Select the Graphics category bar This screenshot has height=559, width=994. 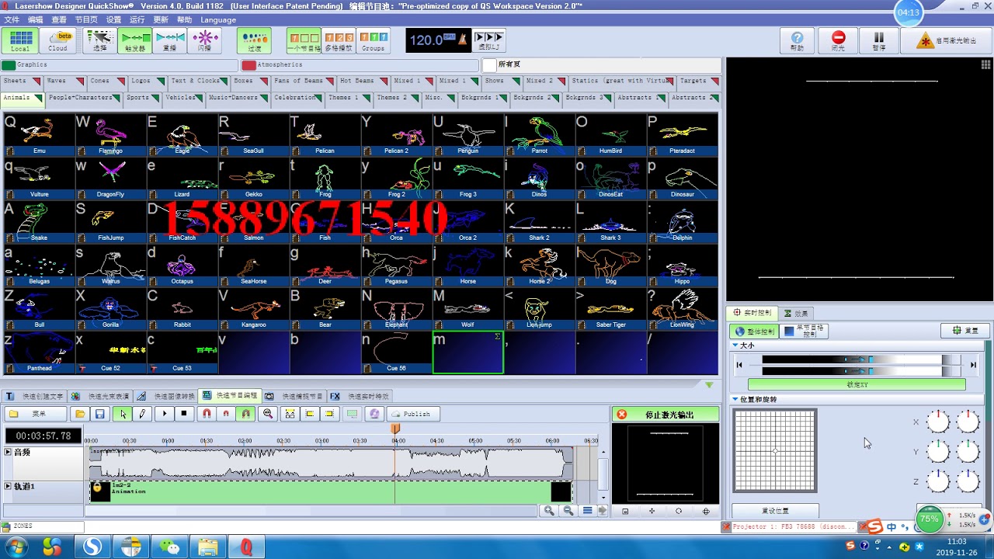point(120,65)
